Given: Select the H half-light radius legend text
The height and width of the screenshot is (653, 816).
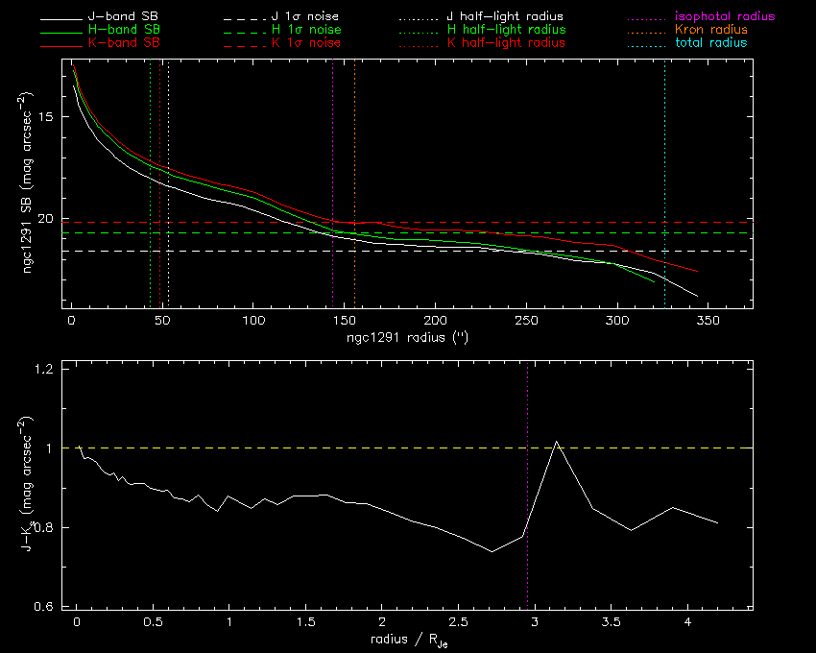Looking at the screenshot, I should point(506,31).
